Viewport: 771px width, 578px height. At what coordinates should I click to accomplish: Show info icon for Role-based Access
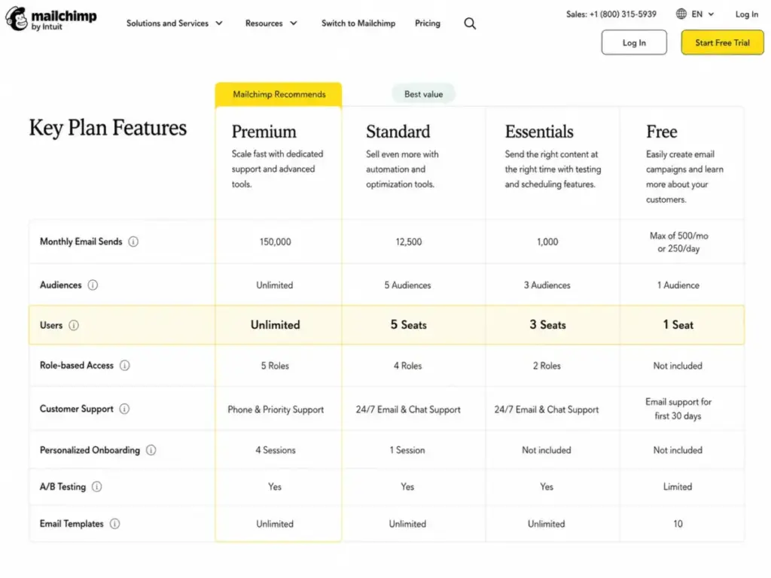[x=125, y=365]
